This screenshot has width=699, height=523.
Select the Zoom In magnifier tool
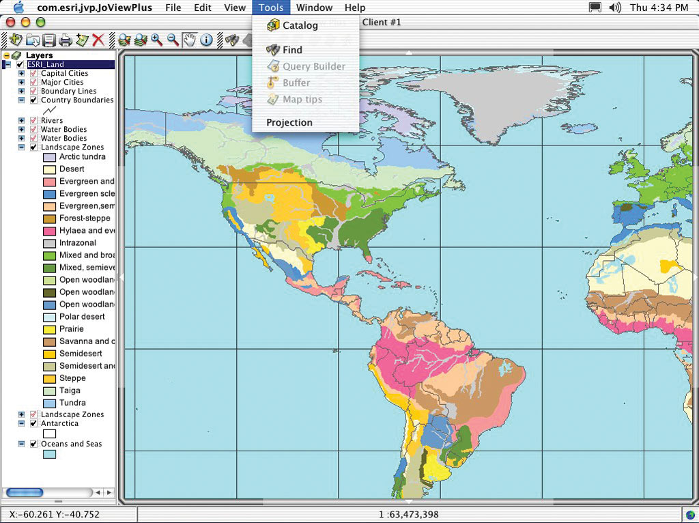click(x=157, y=40)
